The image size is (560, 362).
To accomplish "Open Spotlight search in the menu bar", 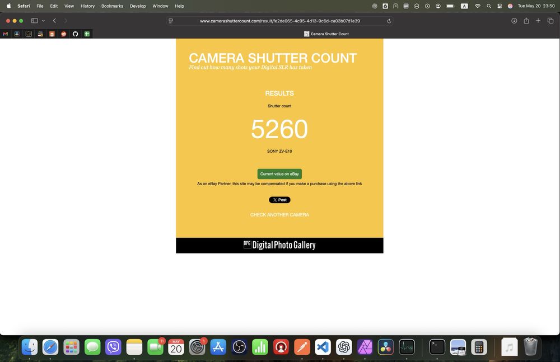I will (x=488, y=6).
